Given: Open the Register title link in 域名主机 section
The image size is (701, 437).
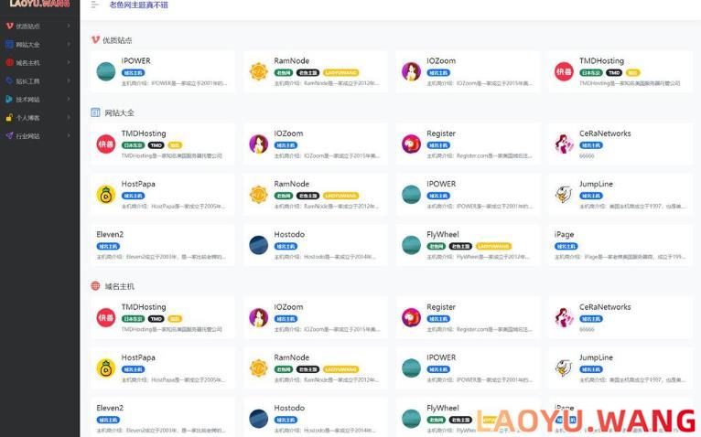Looking at the screenshot, I should click(440, 307).
